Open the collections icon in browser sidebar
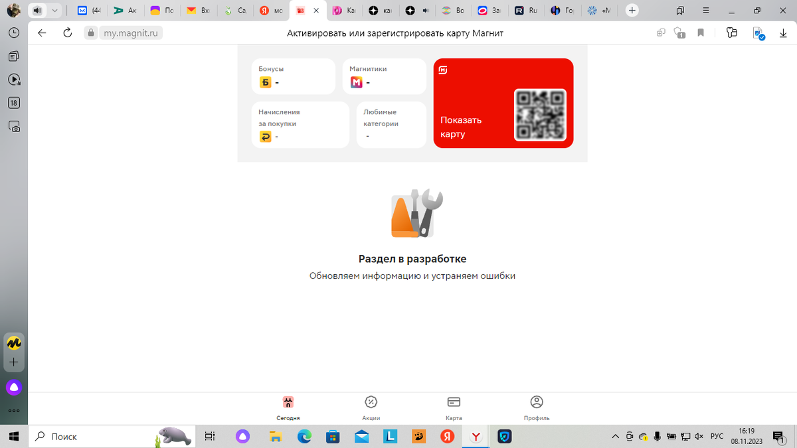This screenshot has width=797, height=448. (x=14, y=56)
